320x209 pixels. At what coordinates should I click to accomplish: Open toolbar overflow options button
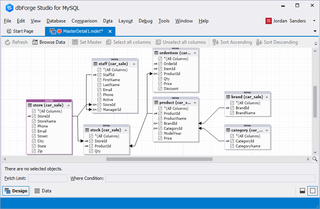pos(316,43)
